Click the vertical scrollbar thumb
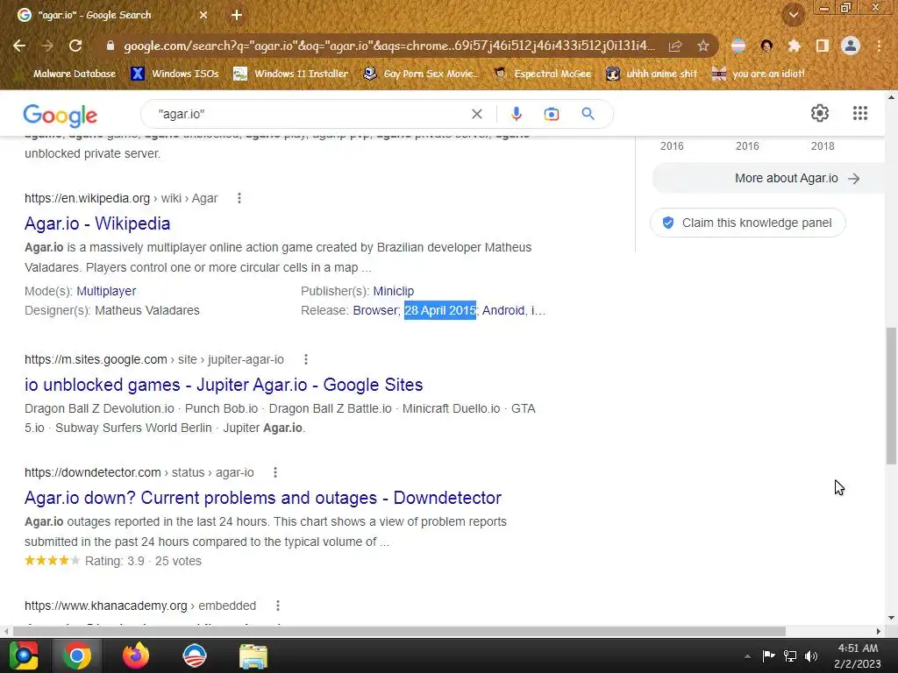 coord(891,395)
